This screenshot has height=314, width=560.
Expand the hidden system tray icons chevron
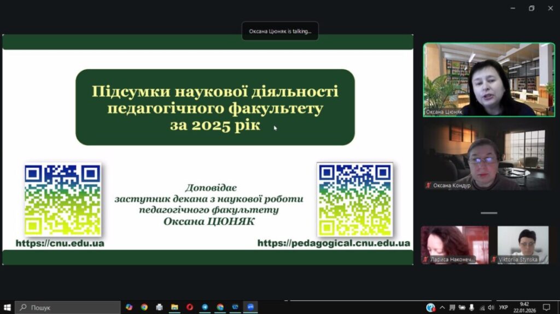442,307
